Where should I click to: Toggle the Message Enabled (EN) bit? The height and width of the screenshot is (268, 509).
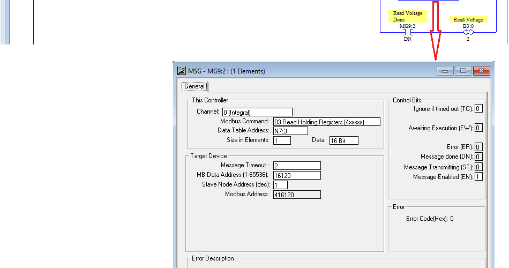478,177
